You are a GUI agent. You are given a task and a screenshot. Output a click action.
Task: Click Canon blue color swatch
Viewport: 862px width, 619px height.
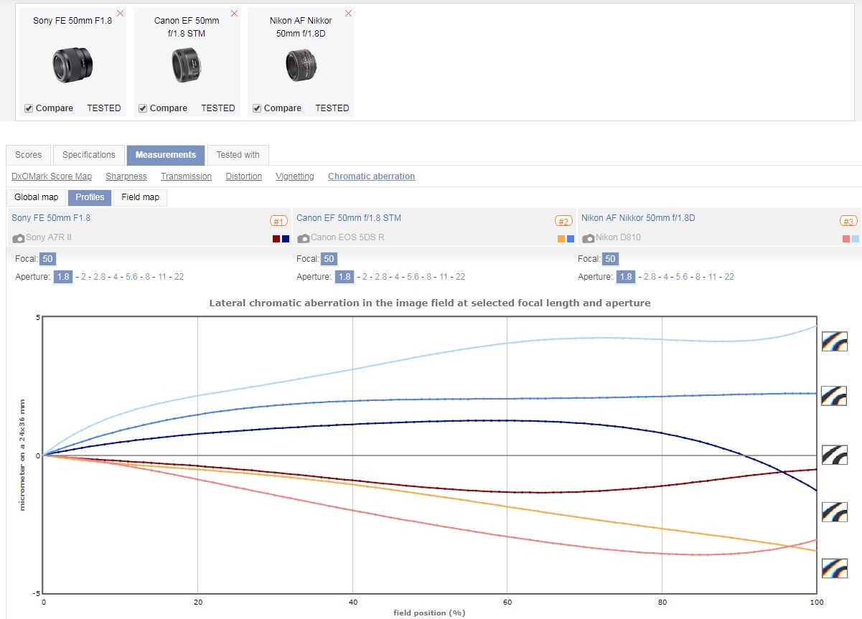point(571,239)
